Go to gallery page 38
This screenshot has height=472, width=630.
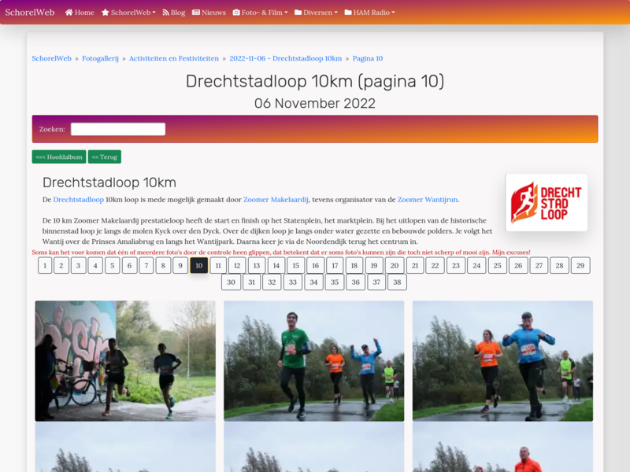(x=397, y=282)
